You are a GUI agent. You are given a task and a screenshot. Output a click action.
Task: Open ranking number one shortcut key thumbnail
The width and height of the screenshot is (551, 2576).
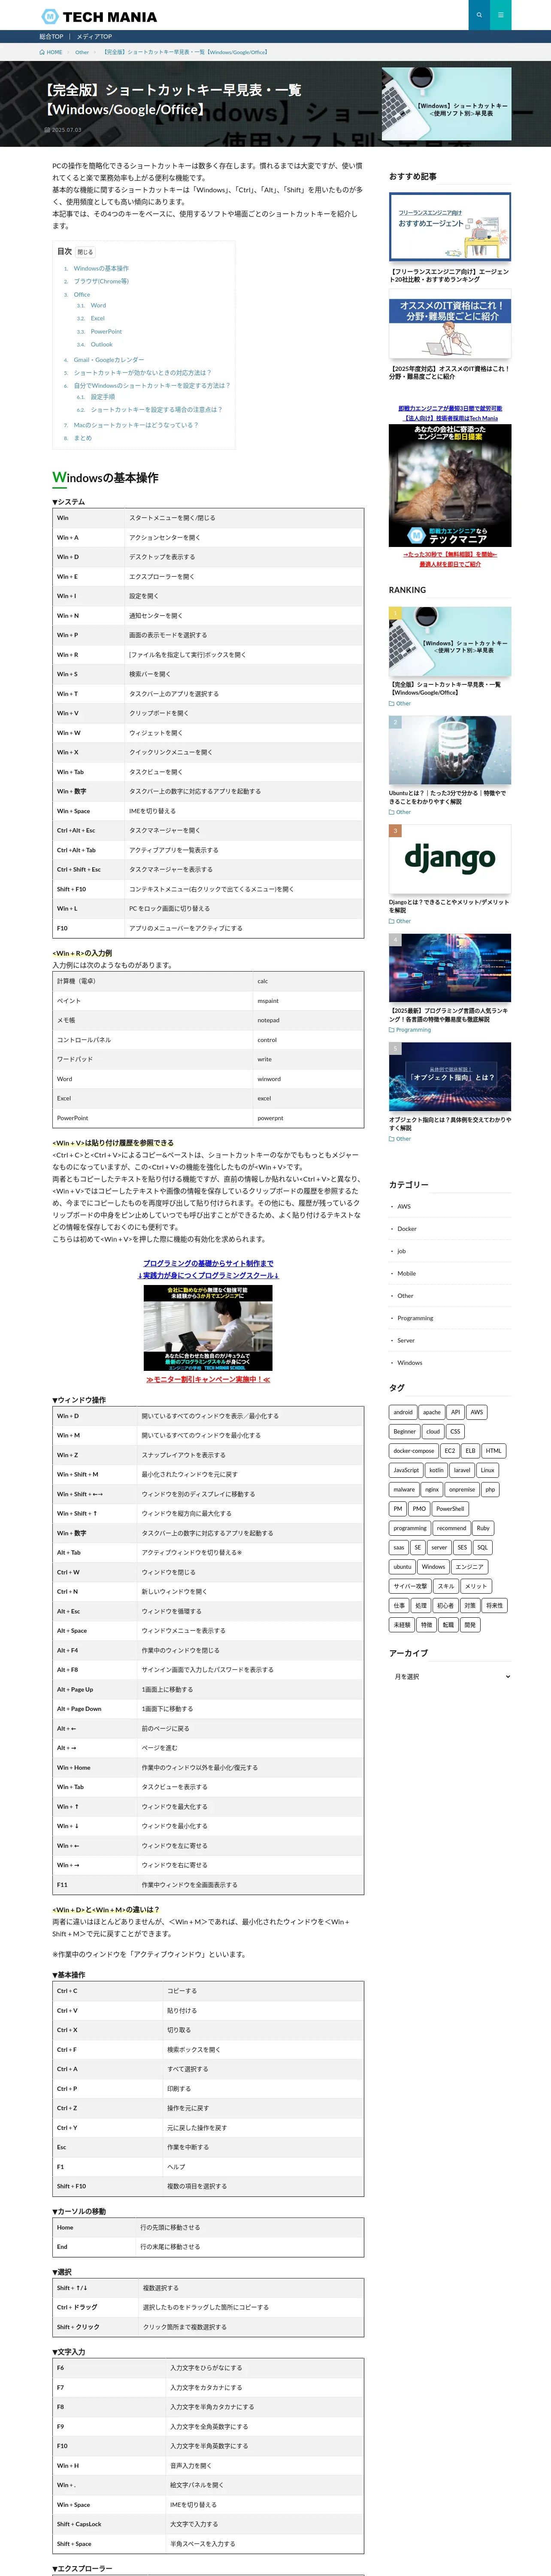450,641
